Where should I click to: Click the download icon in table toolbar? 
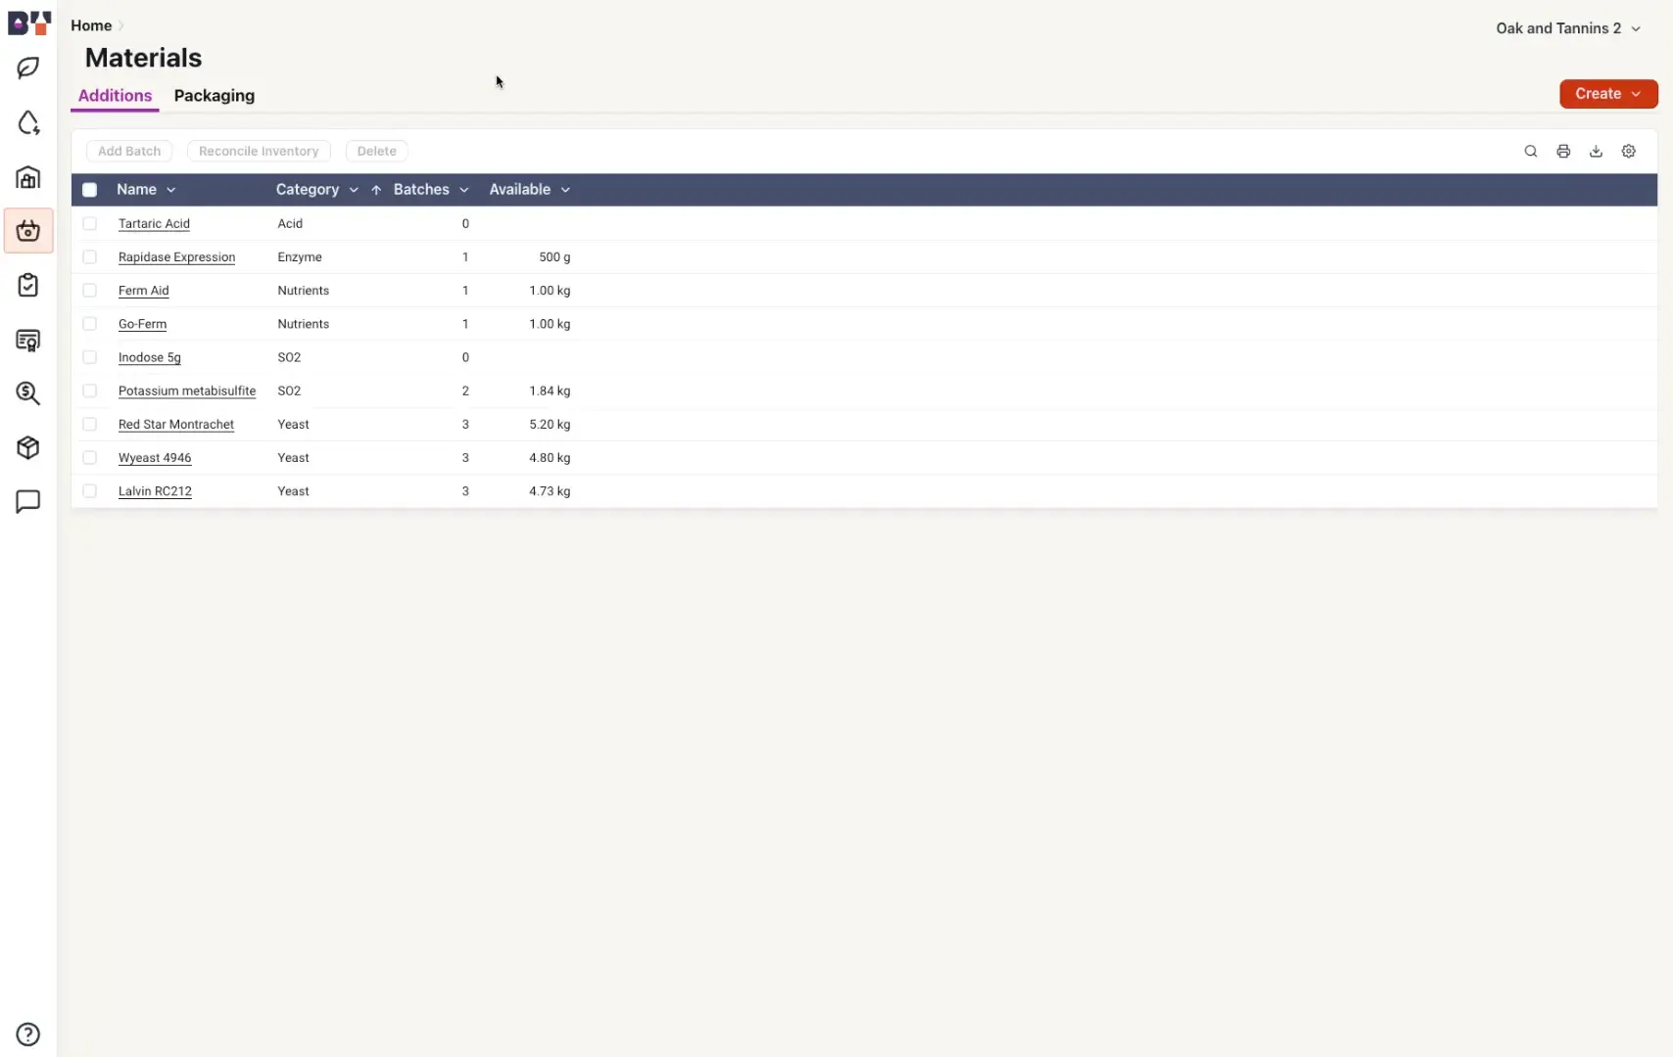1596,151
